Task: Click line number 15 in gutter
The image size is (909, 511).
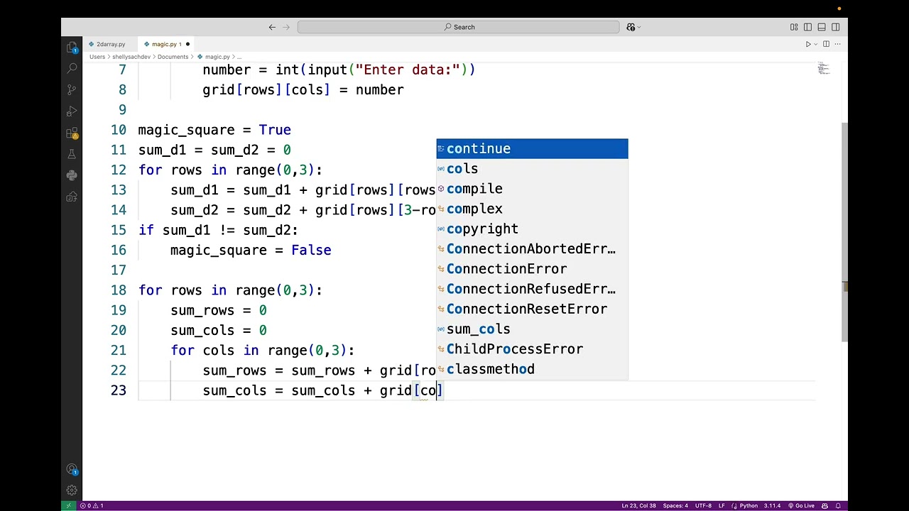Action: coord(118,230)
